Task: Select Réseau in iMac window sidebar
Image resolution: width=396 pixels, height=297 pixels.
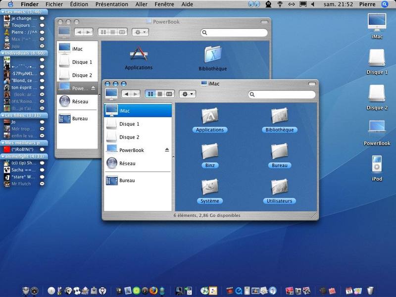Action: click(138, 163)
